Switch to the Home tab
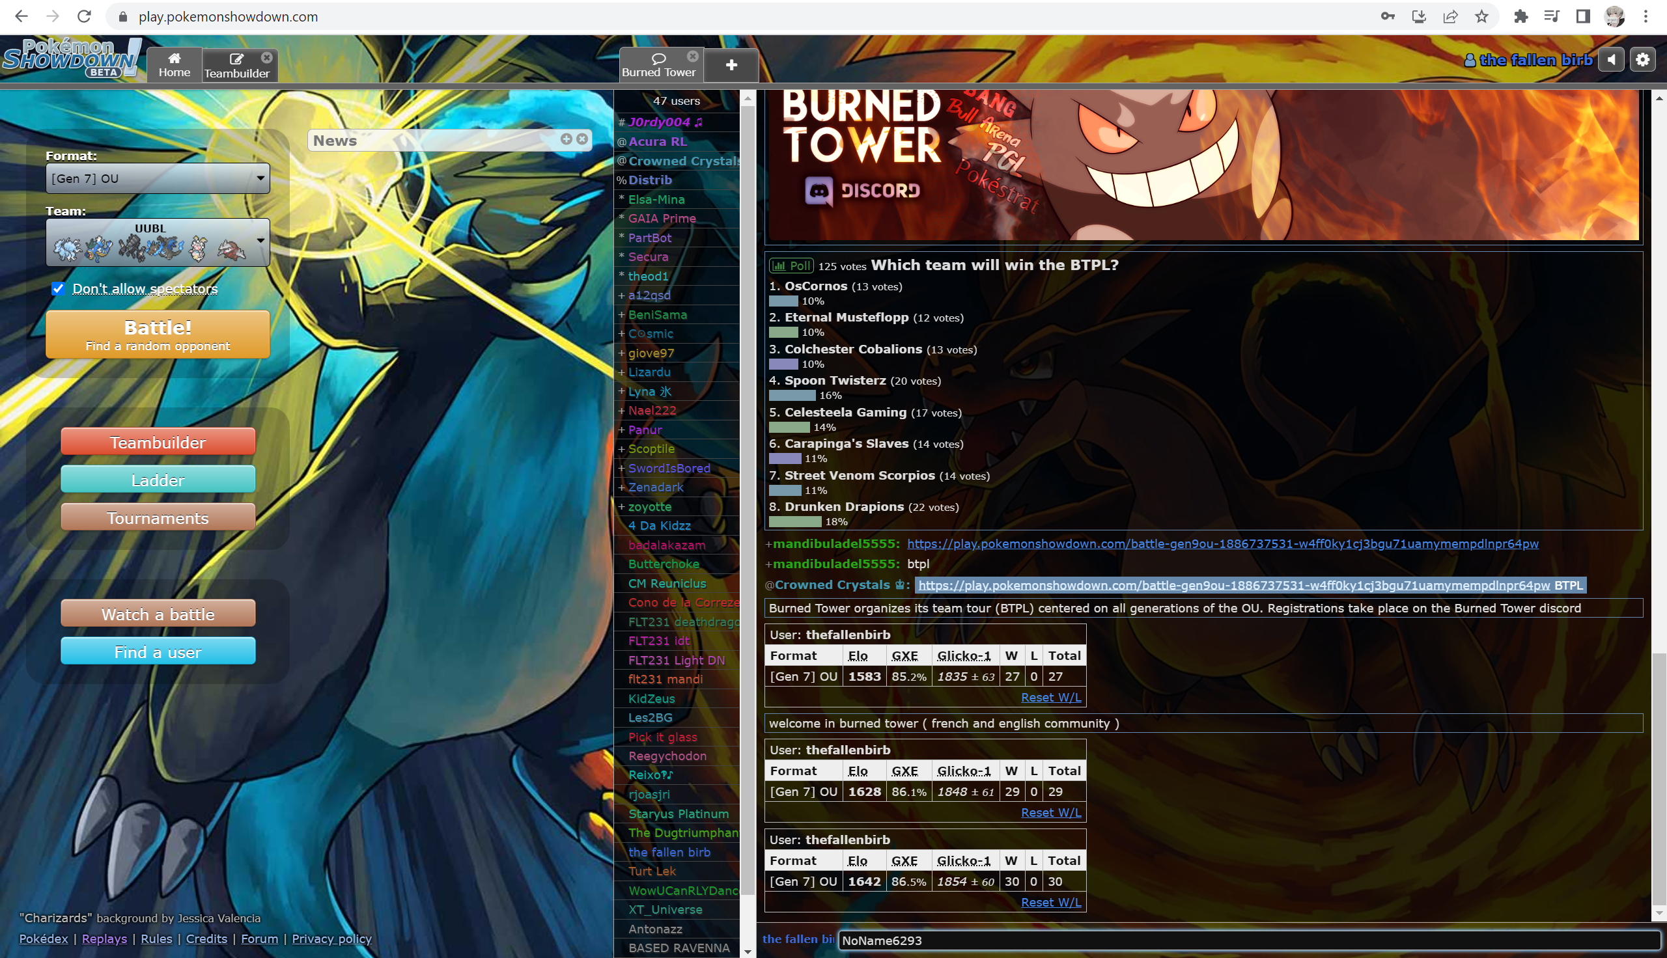 tap(175, 65)
